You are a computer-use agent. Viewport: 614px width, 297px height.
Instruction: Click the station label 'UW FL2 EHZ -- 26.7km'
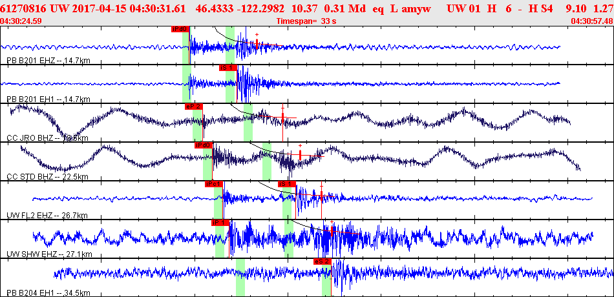[47, 216]
